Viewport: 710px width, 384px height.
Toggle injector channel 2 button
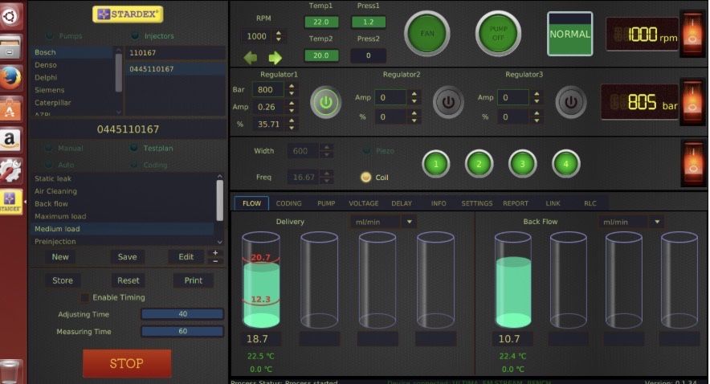pyautogui.click(x=479, y=164)
